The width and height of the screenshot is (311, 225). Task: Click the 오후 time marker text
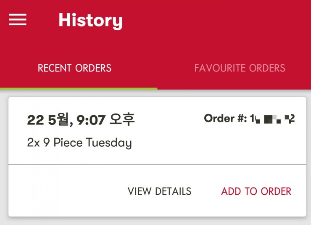coord(122,120)
